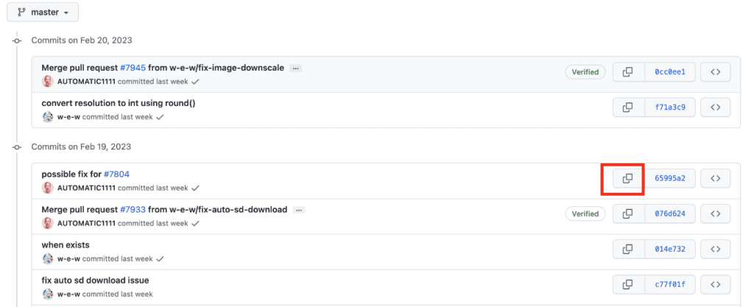Open pull request #7933 link
The image size is (754, 307).
click(x=133, y=210)
